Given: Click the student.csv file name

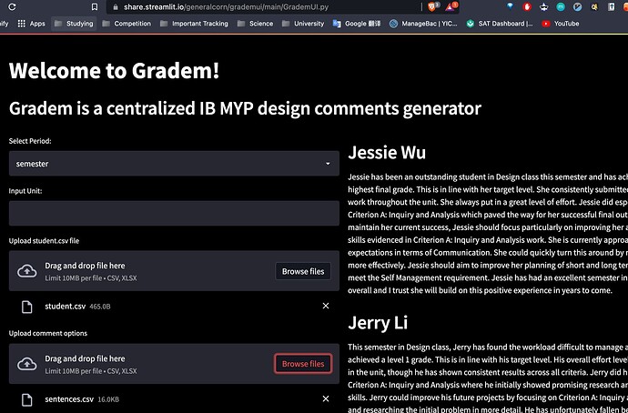Looking at the screenshot, I should [x=65, y=307].
